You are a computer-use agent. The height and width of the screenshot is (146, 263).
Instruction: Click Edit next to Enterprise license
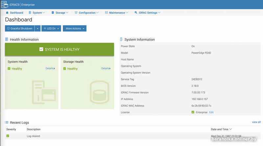(x=211, y=112)
